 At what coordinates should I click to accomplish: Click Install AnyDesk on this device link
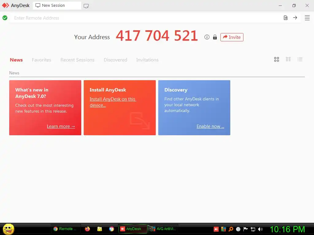tap(113, 102)
